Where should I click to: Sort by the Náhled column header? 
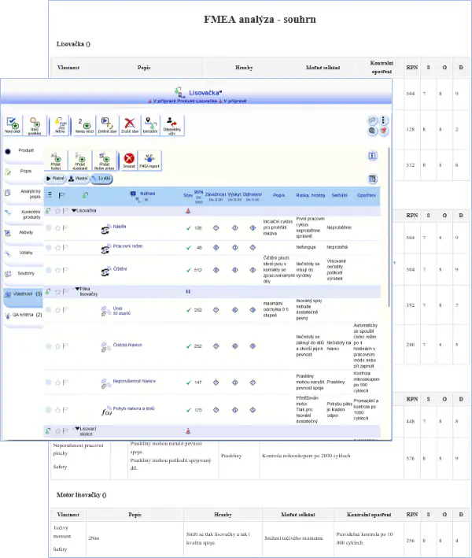pyautogui.click(x=148, y=193)
